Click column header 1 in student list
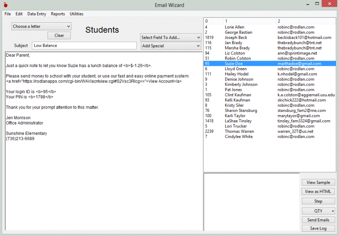This screenshot has height=236, width=339. click(250, 21)
